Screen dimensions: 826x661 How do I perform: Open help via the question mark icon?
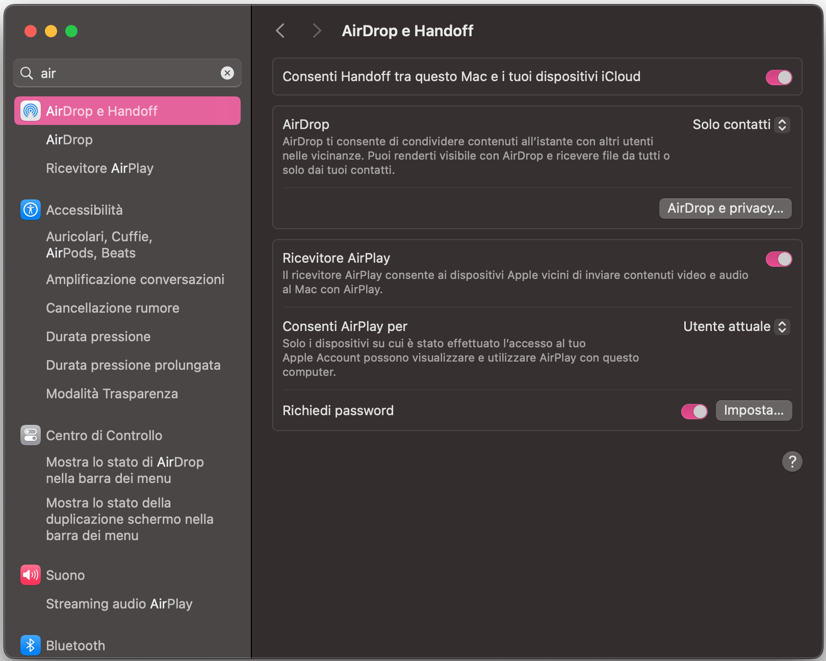[792, 462]
